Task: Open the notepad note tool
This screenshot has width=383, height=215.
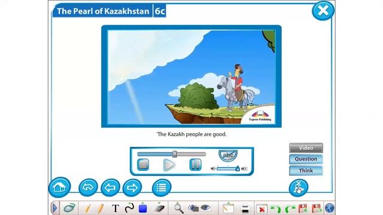Action: coord(228,208)
